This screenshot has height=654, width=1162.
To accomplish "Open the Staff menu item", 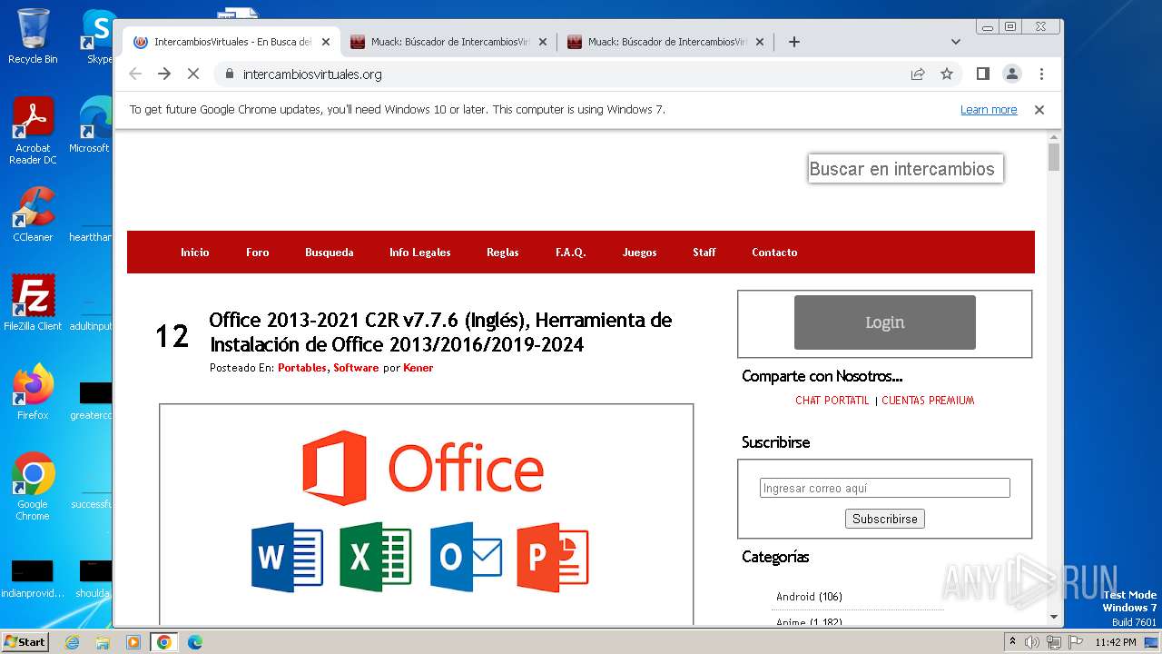I will [704, 253].
